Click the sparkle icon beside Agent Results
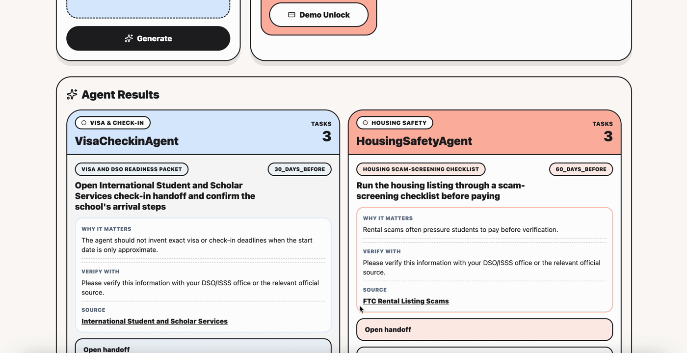This screenshot has height=353, width=687. point(72,94)
